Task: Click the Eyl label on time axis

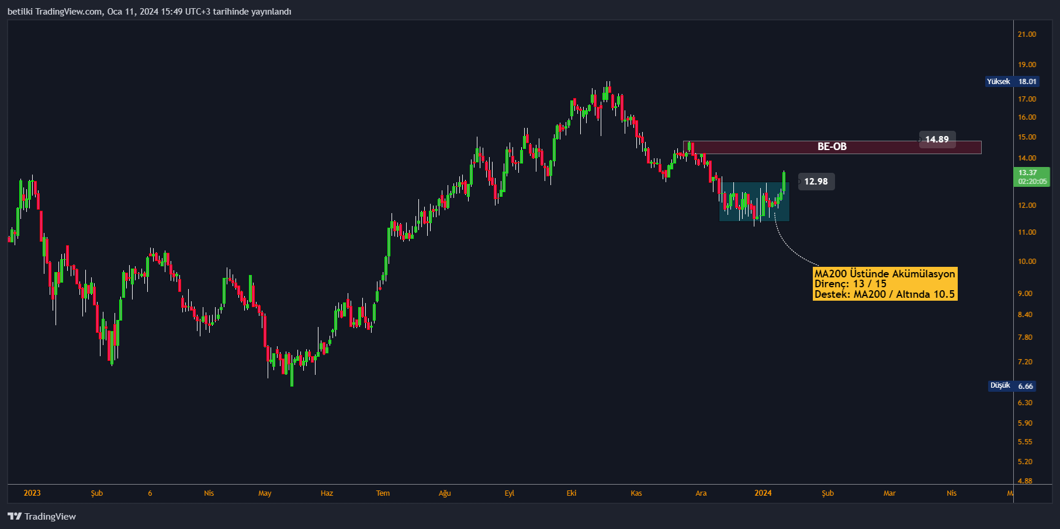Action: point(510,493)
